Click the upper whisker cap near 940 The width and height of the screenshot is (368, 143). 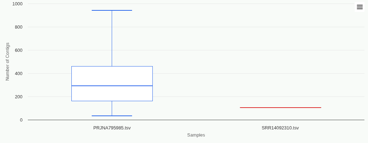(112, 10)
